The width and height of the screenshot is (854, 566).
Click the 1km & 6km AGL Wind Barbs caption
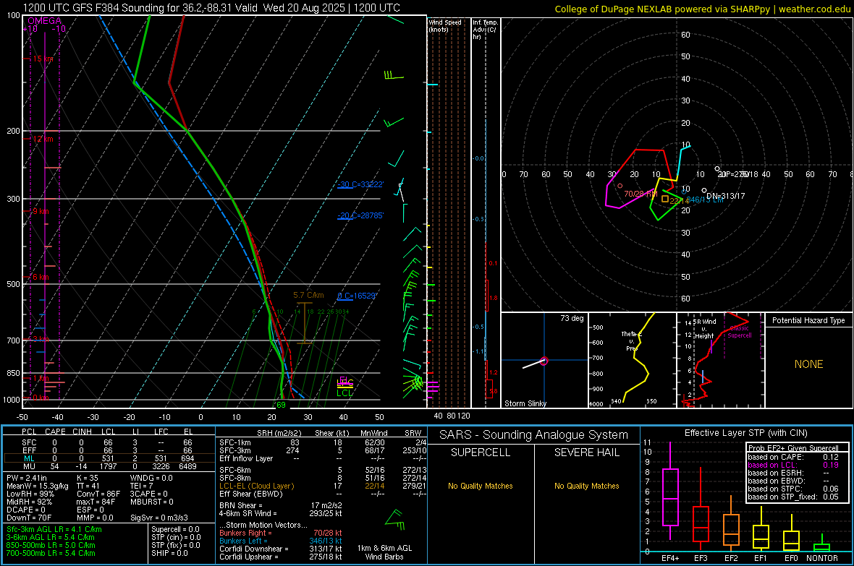(x=384, y=552)
